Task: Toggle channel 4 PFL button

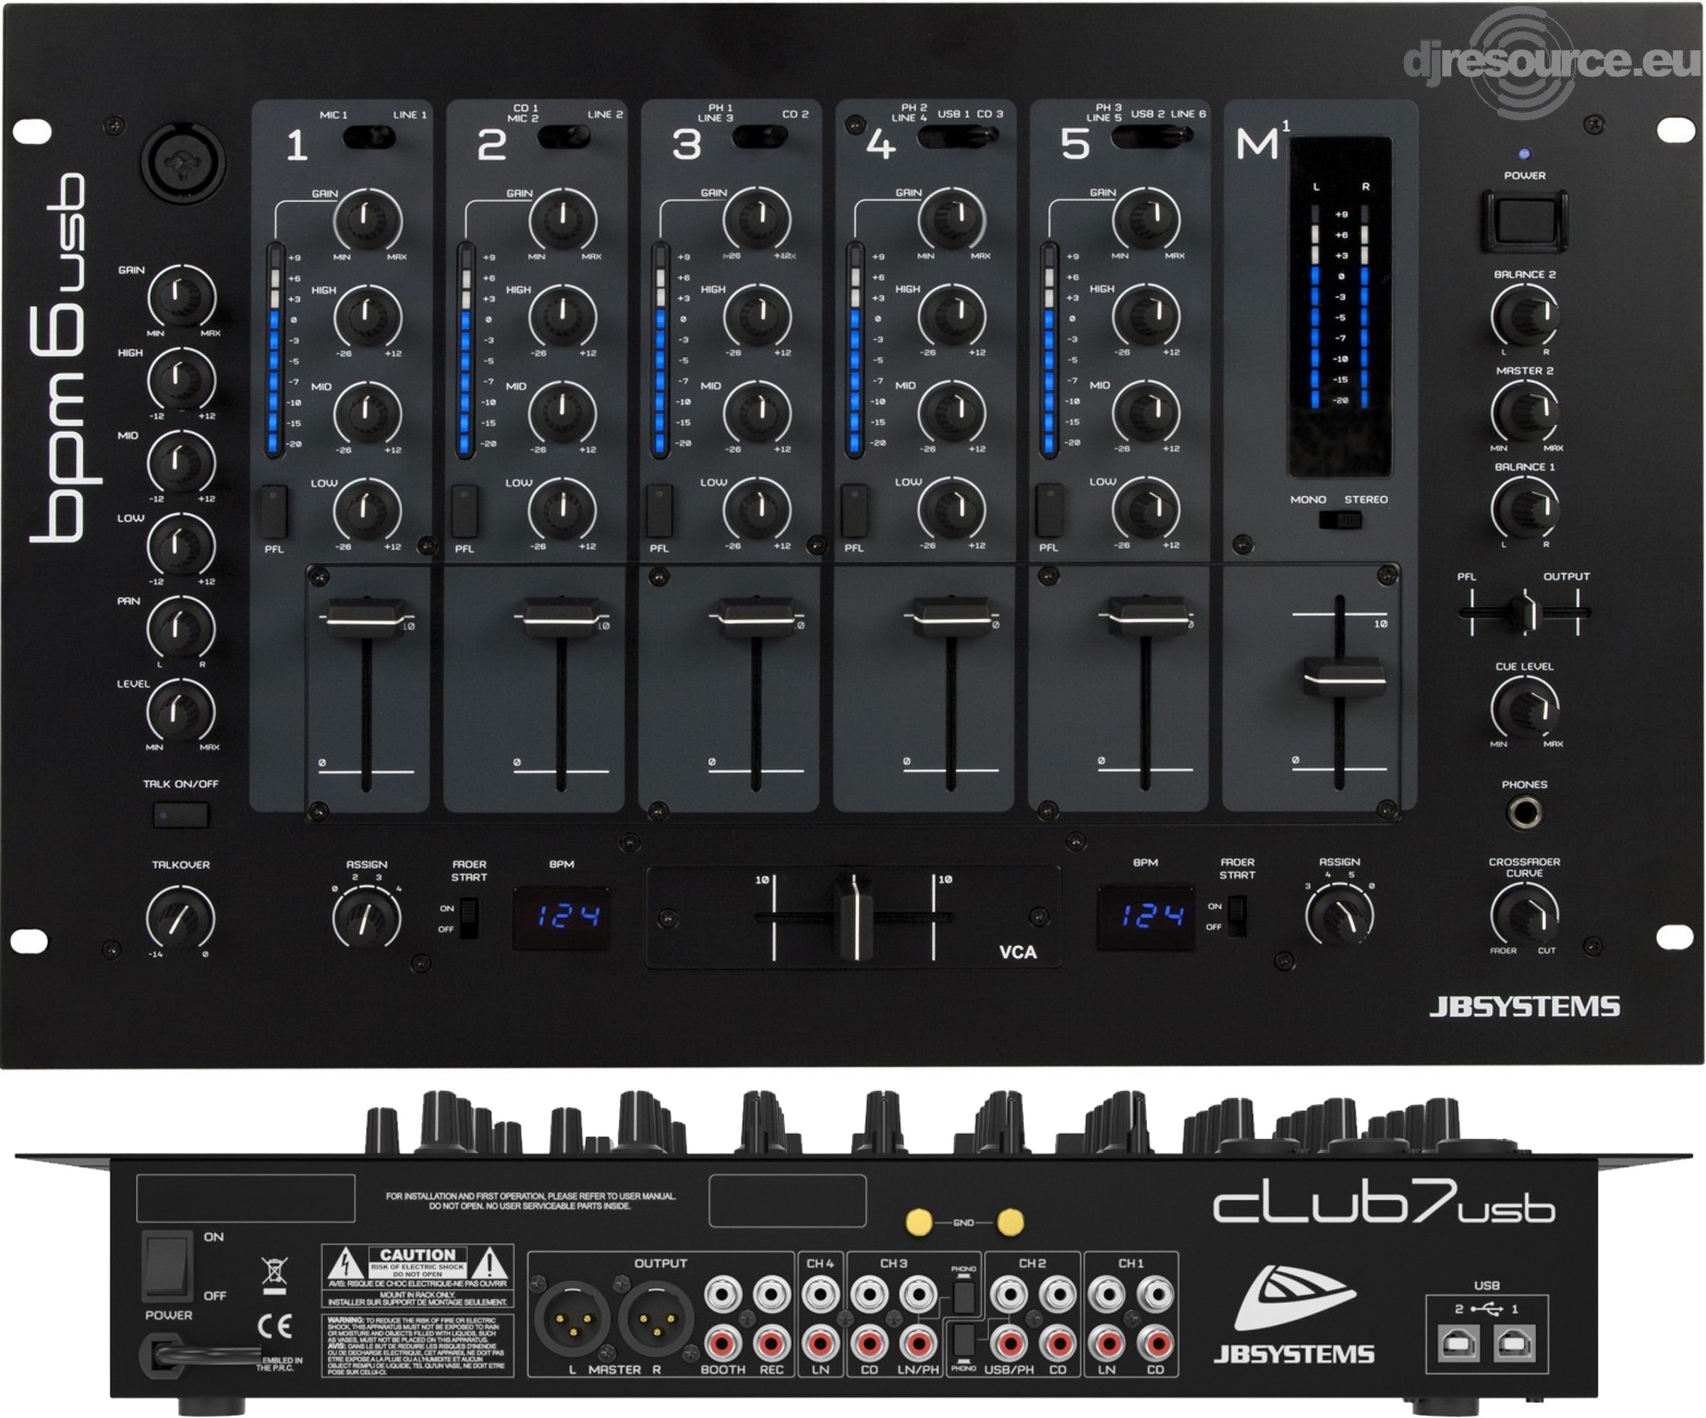Action: 854,511
